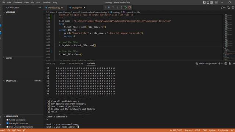Open the View menu
The height and width of the screenshot is (132, 235).
point(26,3)
